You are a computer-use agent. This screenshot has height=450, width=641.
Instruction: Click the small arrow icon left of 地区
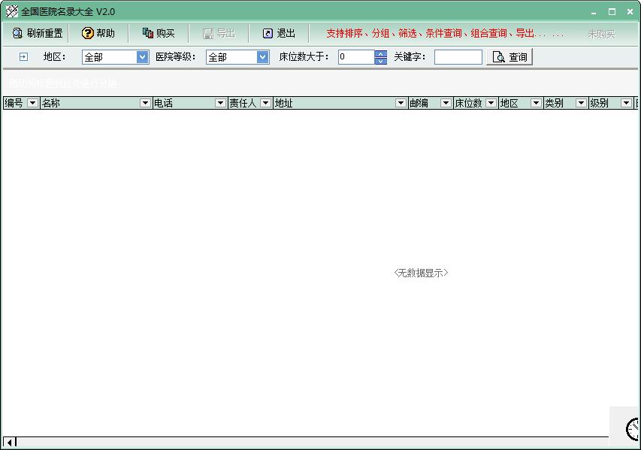pos(23,57)
